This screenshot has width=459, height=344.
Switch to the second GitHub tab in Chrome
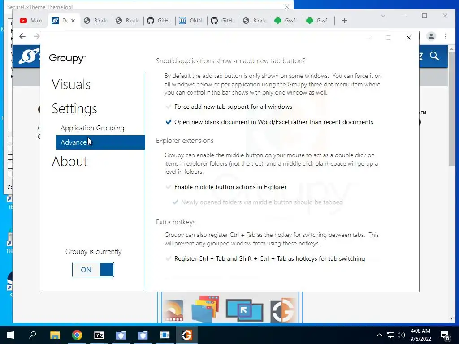(x=223, y=21)
